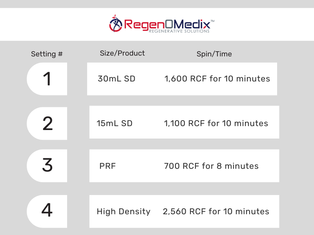The height and width of the screenshot is (235, 314).
Task: Click the 'Size/Product' column header
Action: point(122,53)
